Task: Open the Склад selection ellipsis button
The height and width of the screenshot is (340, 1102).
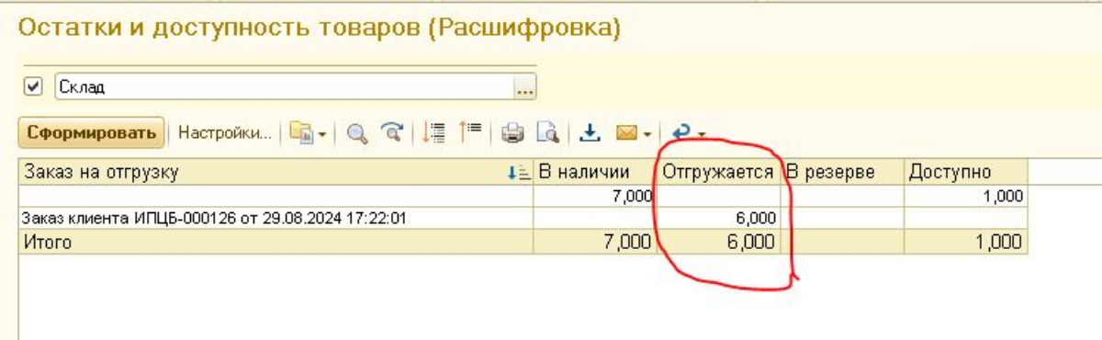Action: (x=524, y=87)
